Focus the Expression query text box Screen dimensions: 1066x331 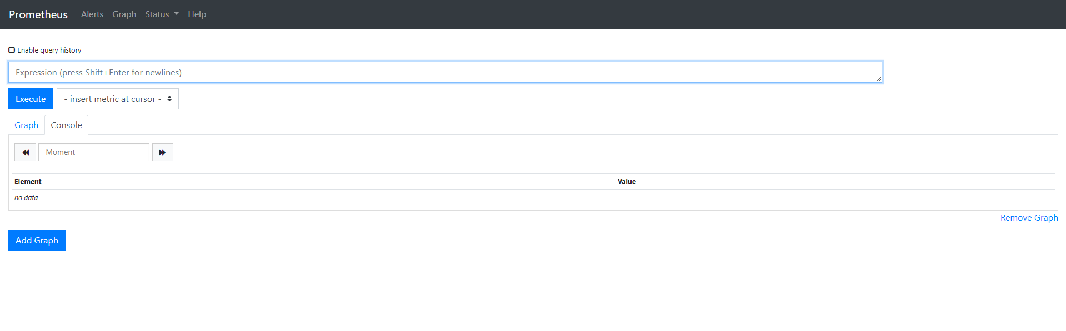[x=445, y=72]
